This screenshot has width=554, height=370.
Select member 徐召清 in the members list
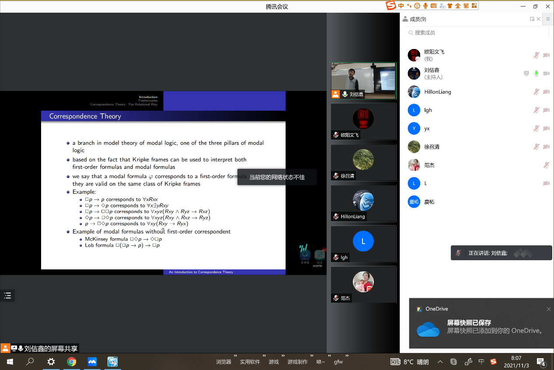point(432,147)
